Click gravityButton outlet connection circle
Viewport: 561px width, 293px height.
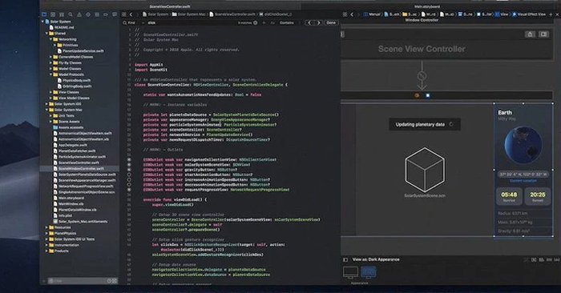[x=129, y=170]
